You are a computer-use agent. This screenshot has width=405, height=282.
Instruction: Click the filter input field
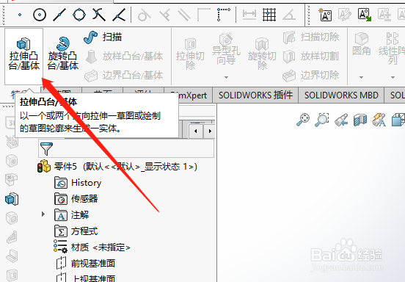click(x=126, y=148)
